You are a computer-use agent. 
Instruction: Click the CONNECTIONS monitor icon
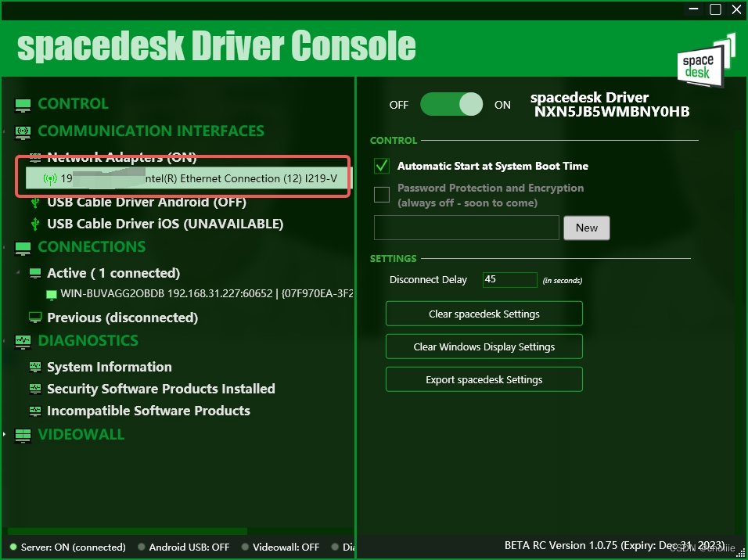coord(23,248)
